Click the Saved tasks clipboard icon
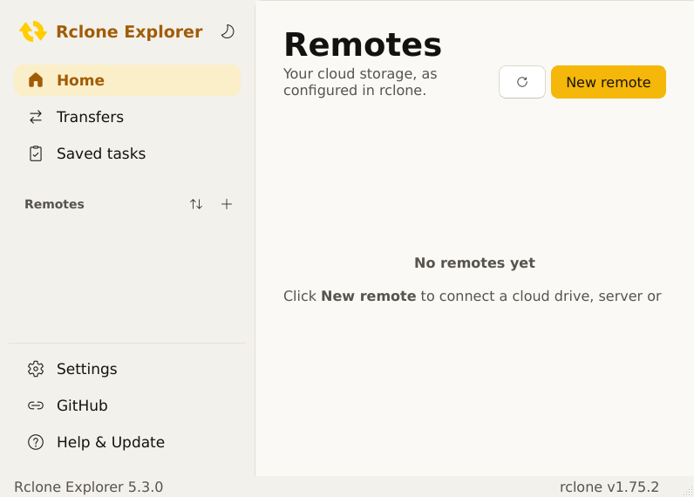694x497 pixels. (36, 153)
